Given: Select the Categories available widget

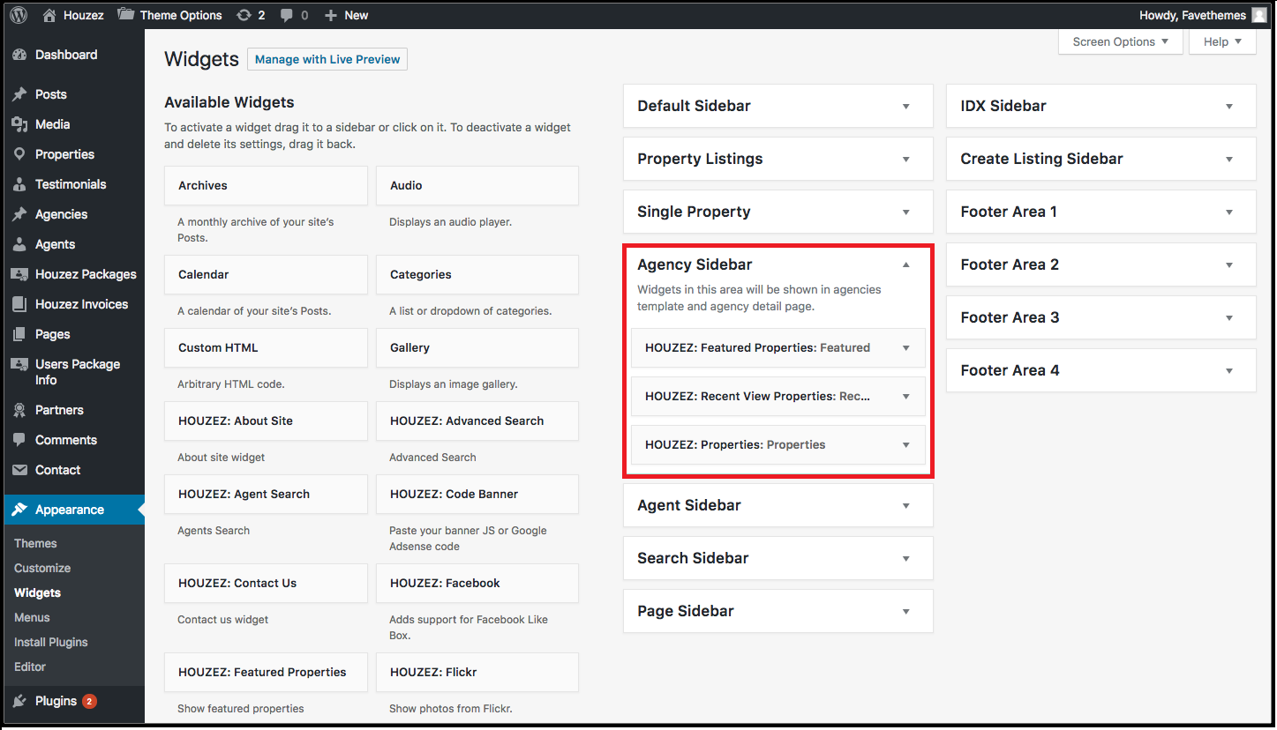Looking at the screenshot, I should [x=477, y=274].
